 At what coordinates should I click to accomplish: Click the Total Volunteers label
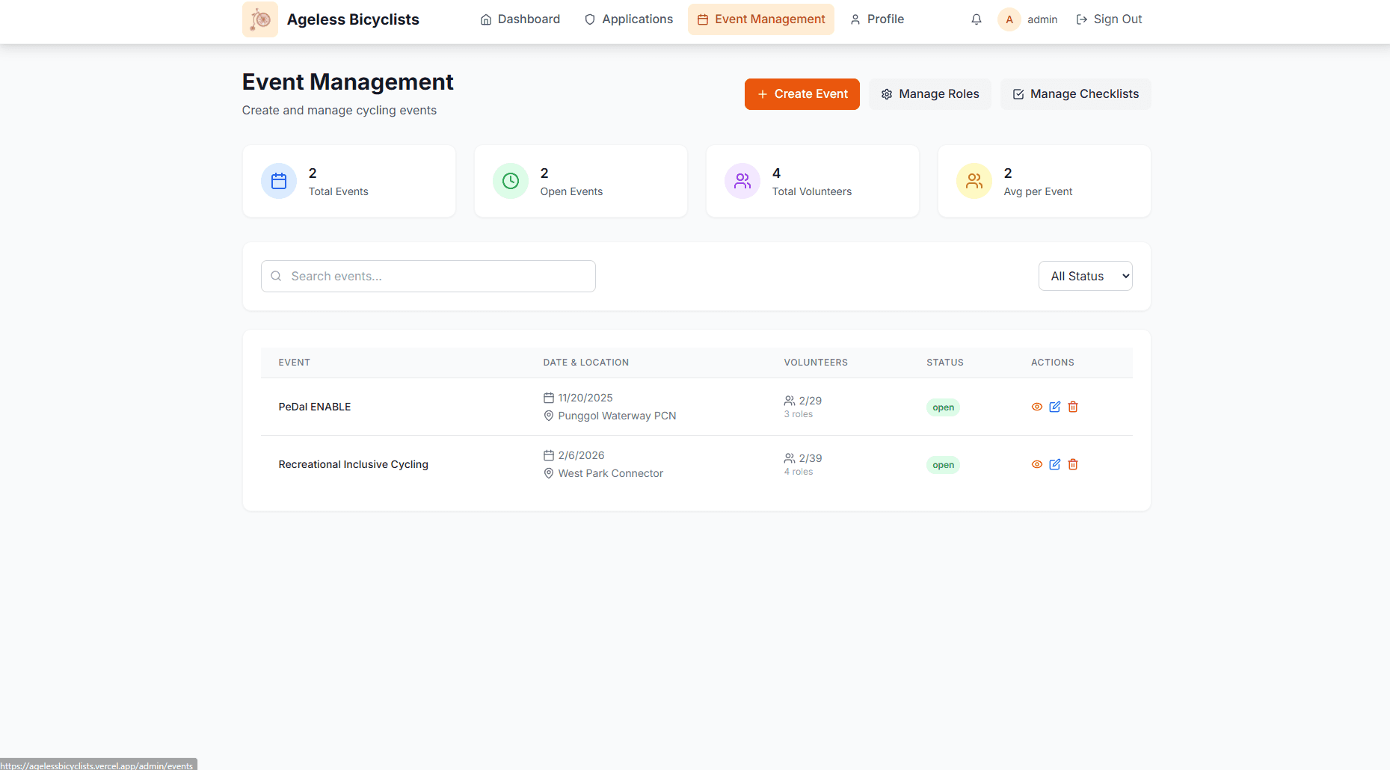point(812,191)
